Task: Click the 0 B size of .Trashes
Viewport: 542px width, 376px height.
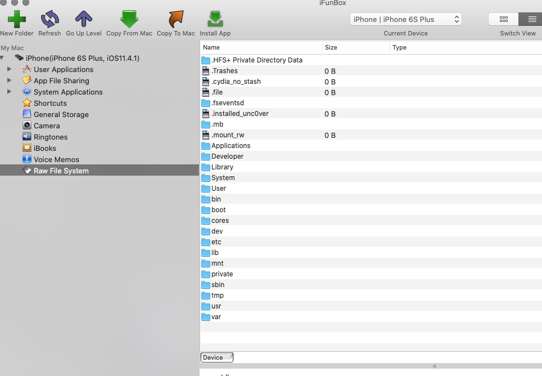Action: tap(330, 71)
